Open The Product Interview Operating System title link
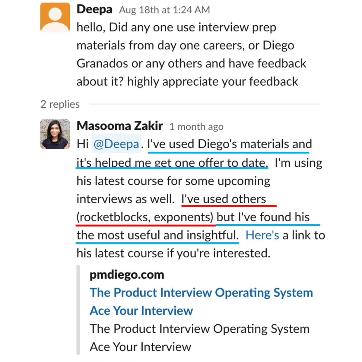This screenshot has height=362, width=362. click(x=201, y=293)
